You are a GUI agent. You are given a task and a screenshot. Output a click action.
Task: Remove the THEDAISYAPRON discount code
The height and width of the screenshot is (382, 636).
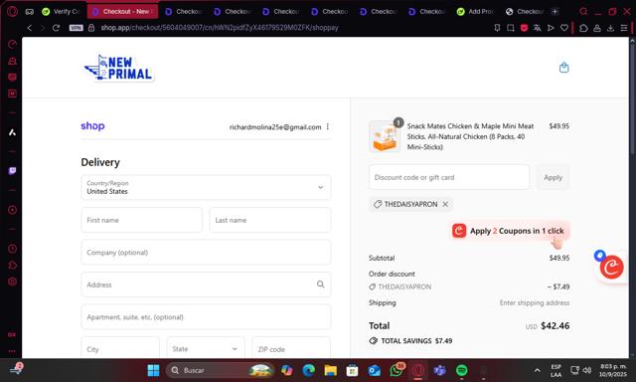[x=445, y=204]
